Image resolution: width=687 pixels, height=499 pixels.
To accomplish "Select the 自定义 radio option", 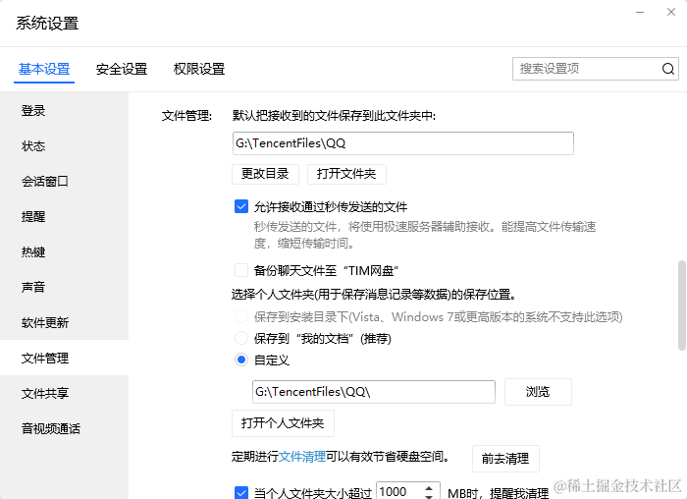I will [241, 360].
